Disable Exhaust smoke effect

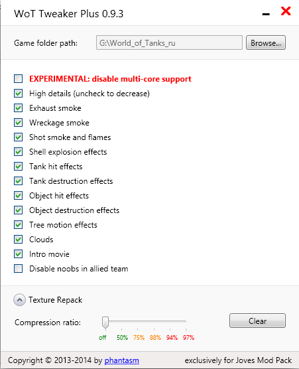click(19, 108)
